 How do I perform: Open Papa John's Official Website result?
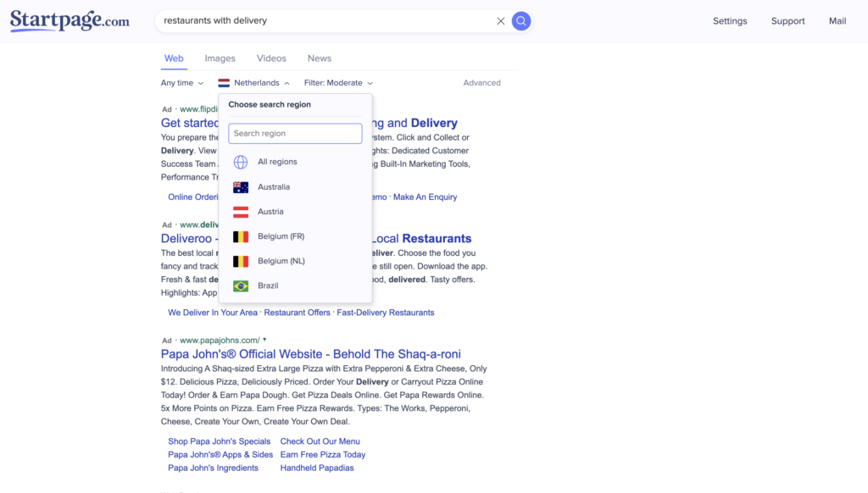point(310,354)
